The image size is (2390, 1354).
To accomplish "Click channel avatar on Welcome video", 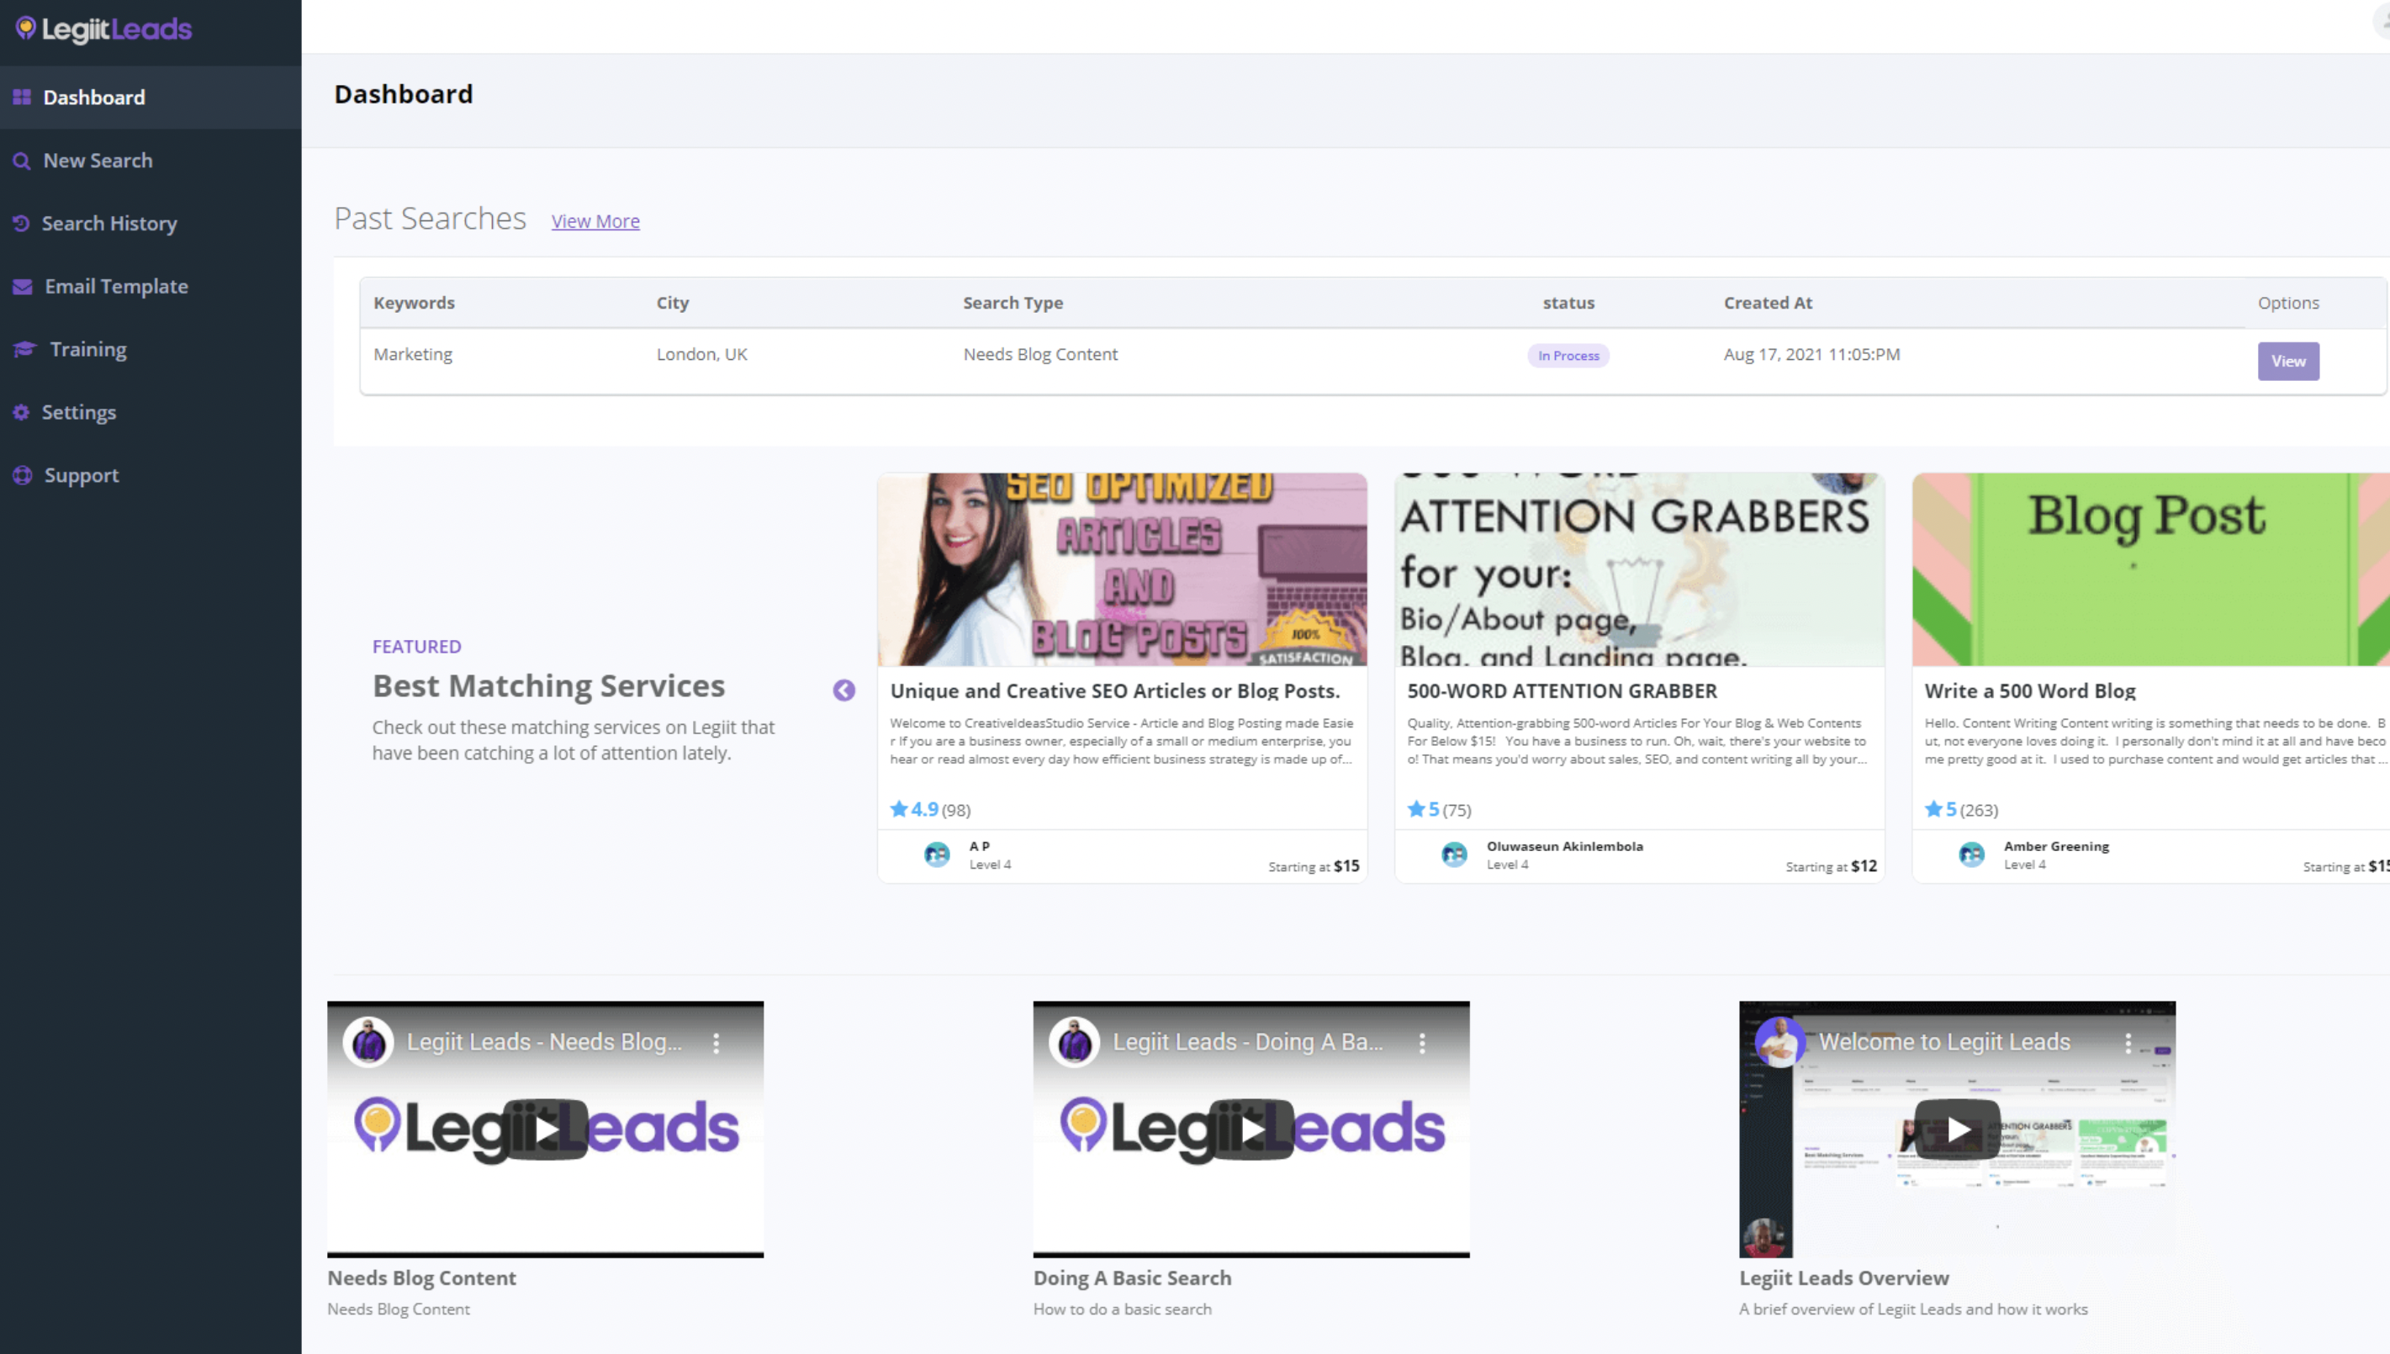I will tap(1780, 1043).
